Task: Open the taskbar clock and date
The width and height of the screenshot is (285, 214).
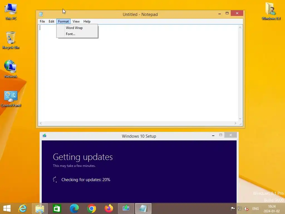Action: [272, 209]
